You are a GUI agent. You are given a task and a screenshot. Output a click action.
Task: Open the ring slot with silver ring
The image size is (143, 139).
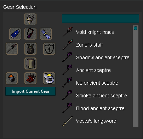[x=49, y=78]
